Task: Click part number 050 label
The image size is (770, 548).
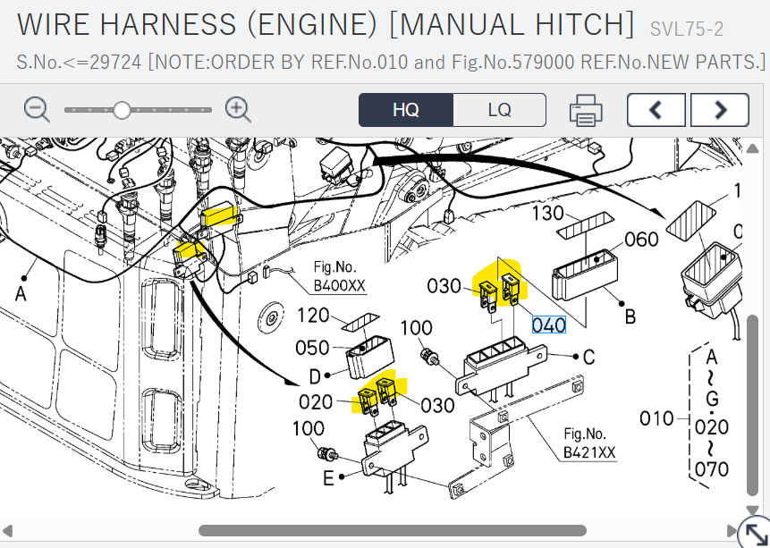Action: coord(314,347)
